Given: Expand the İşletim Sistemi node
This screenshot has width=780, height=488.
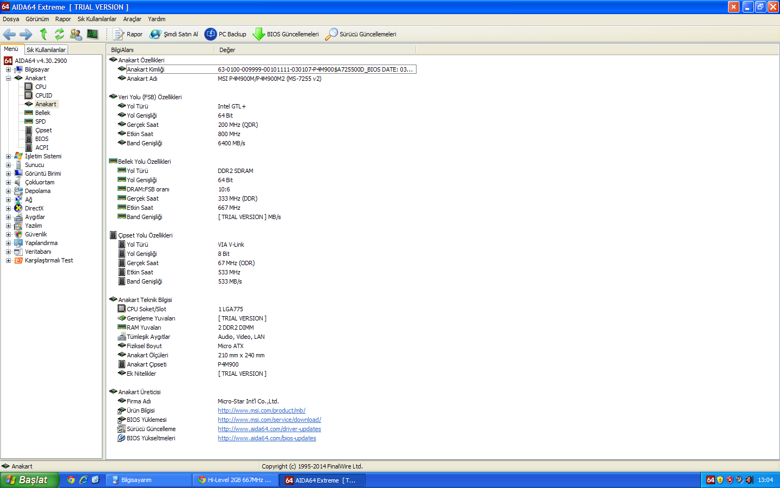Looking at the screenshot, I should [x=8, y=156].
